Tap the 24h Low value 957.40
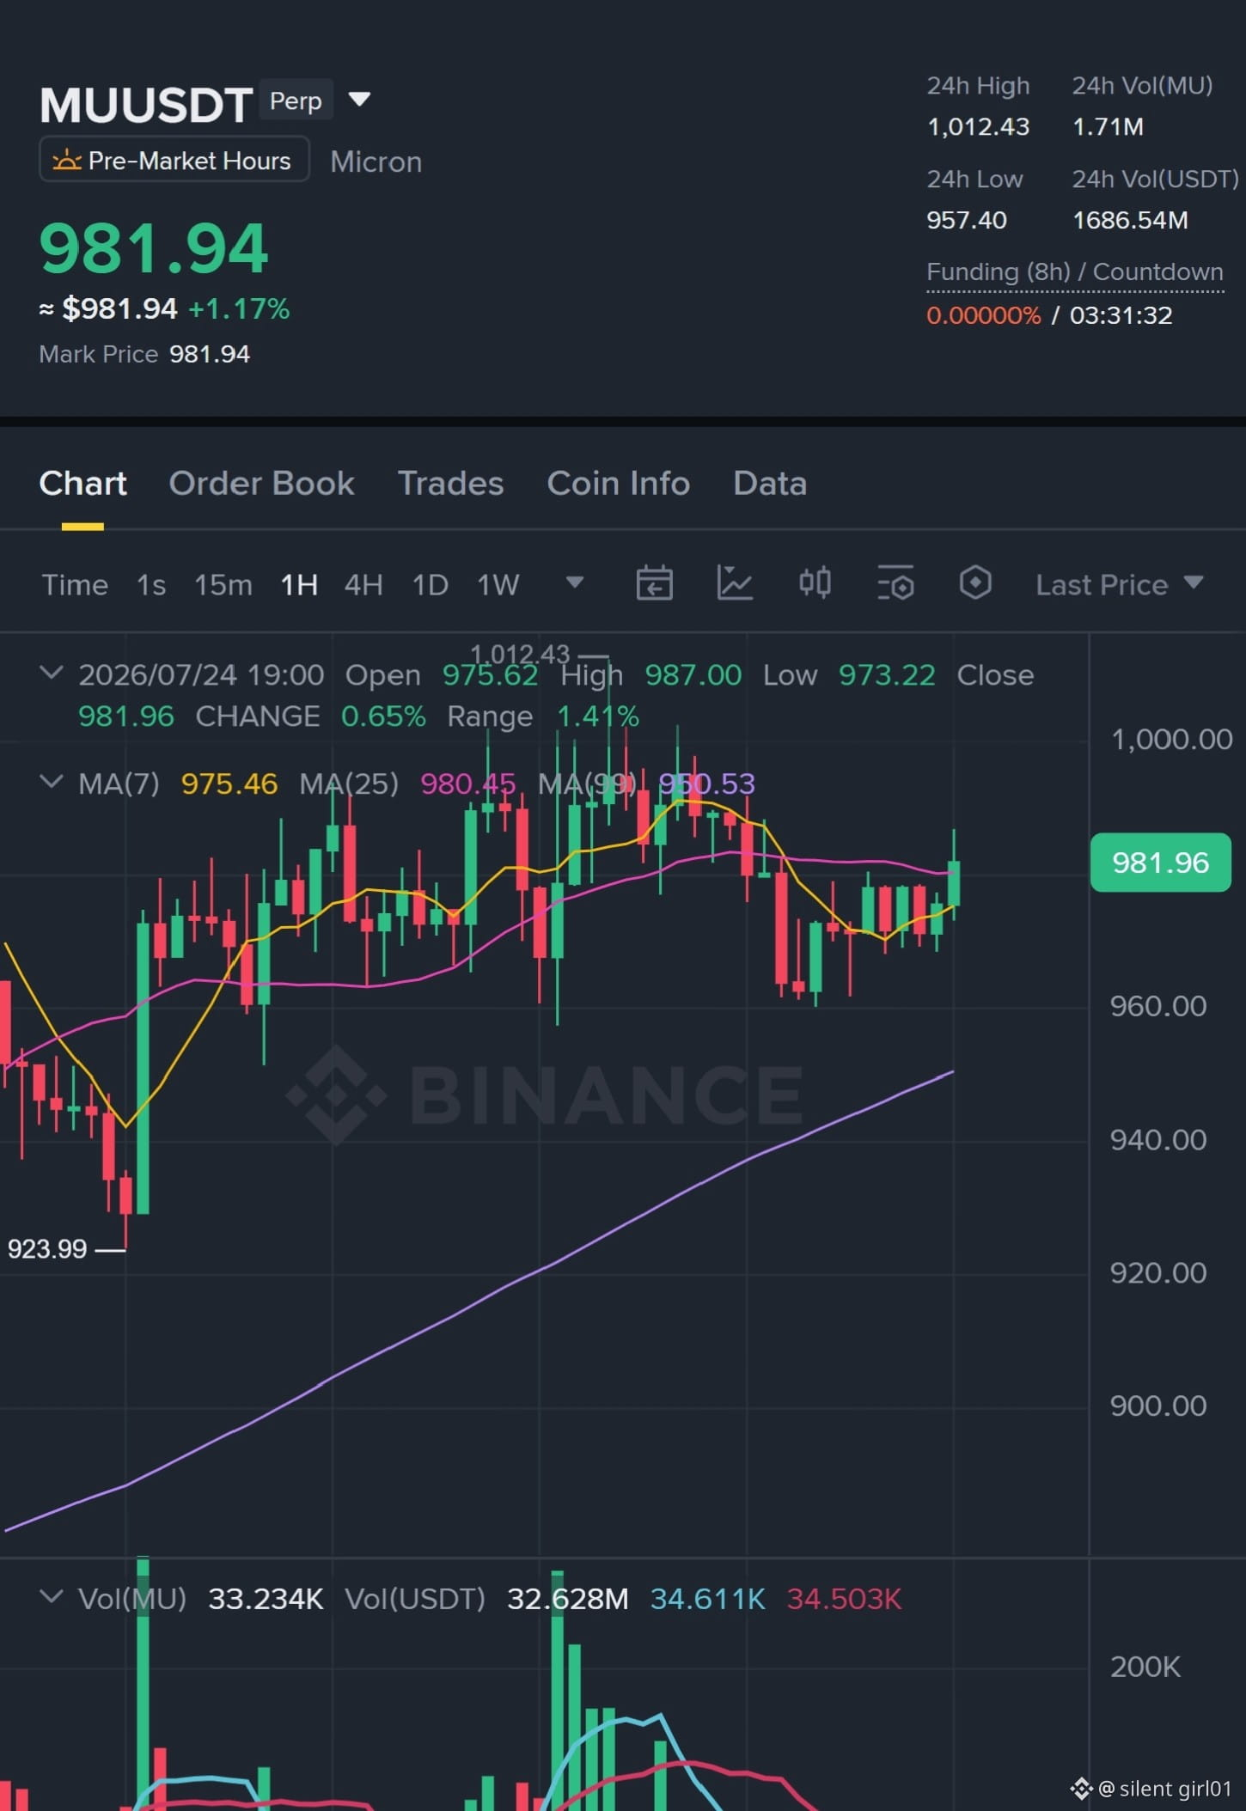The width and height of the screenshot is (1246, 1811). tap(967, 221)
